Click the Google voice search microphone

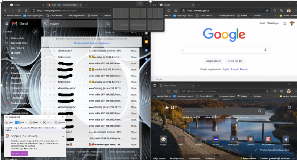coord(265,50)
